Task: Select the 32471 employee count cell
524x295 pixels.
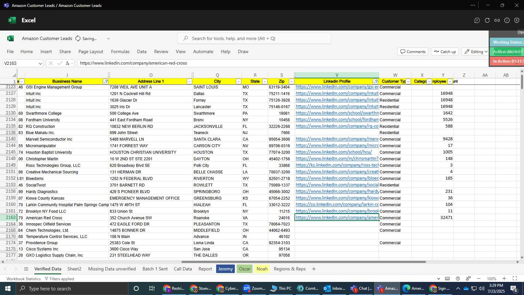Action: pyautogui.click(x=443, y=218)
